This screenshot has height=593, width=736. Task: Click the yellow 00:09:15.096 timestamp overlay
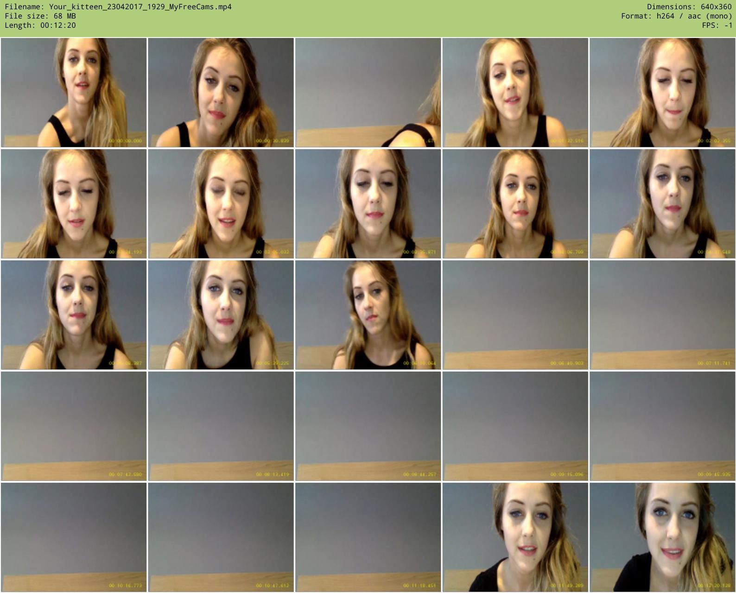[x=566, y=474]
